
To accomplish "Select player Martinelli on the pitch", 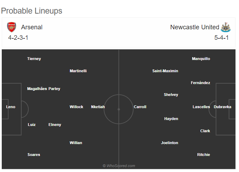I will [x=78, y=71].
